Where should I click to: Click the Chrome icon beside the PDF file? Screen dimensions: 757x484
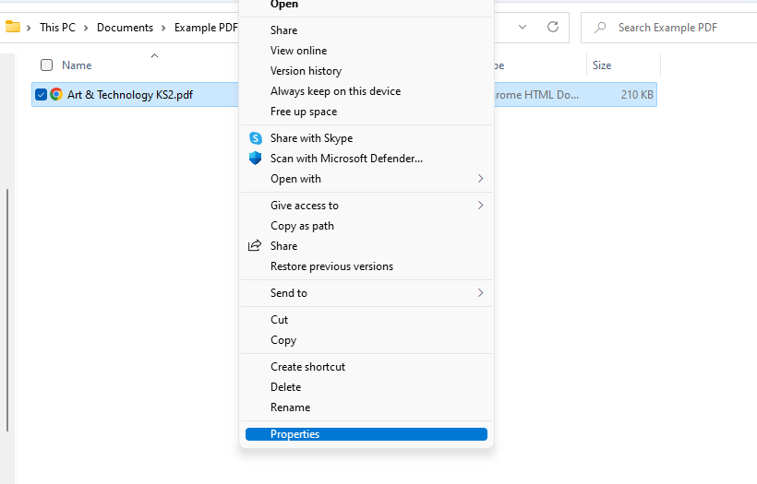pos(56,94)
